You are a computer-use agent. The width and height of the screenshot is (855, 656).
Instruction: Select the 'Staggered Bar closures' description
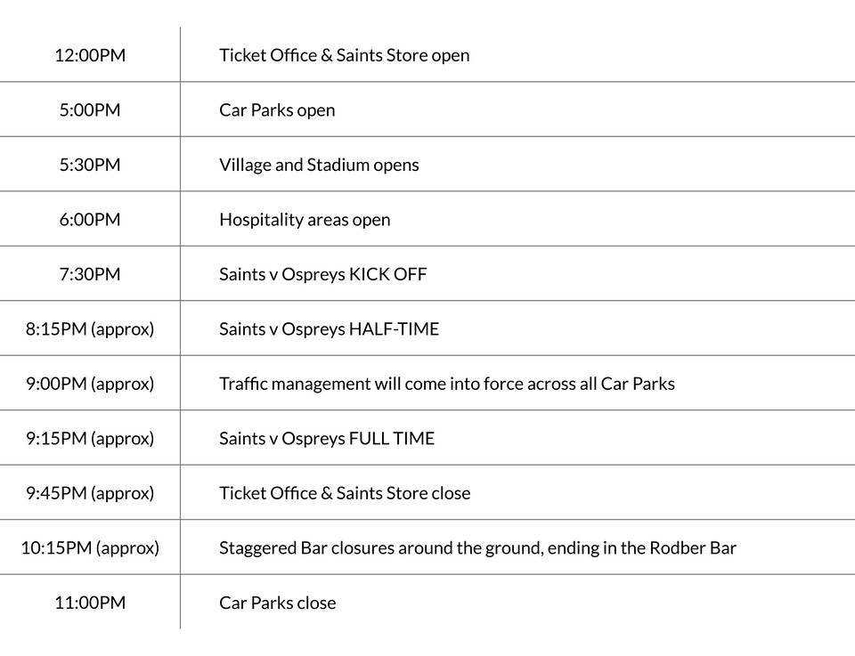tap(477, 548)
